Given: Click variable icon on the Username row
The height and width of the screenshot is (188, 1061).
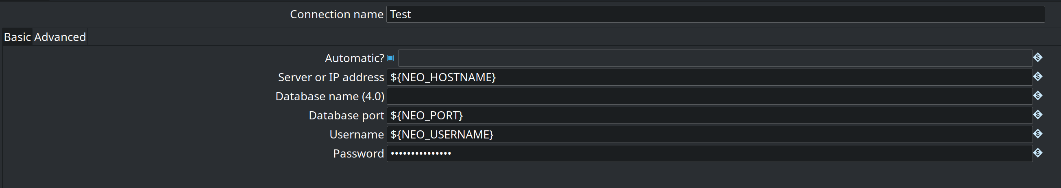Looking at the screenshot, I should (x=1037, y=134).
